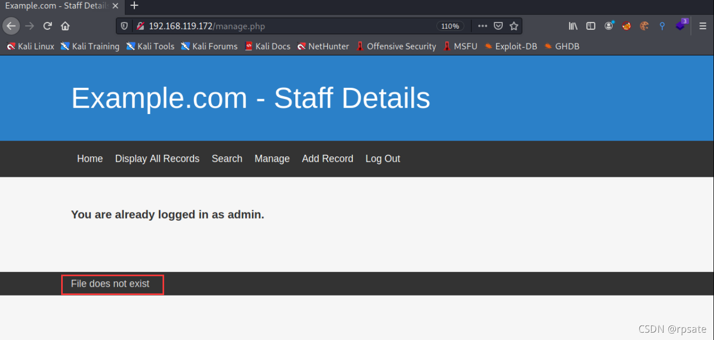Viewport: 714px width, 340px height.
Task: Reload the page with refresh icon
Action: tap(48, 26)
